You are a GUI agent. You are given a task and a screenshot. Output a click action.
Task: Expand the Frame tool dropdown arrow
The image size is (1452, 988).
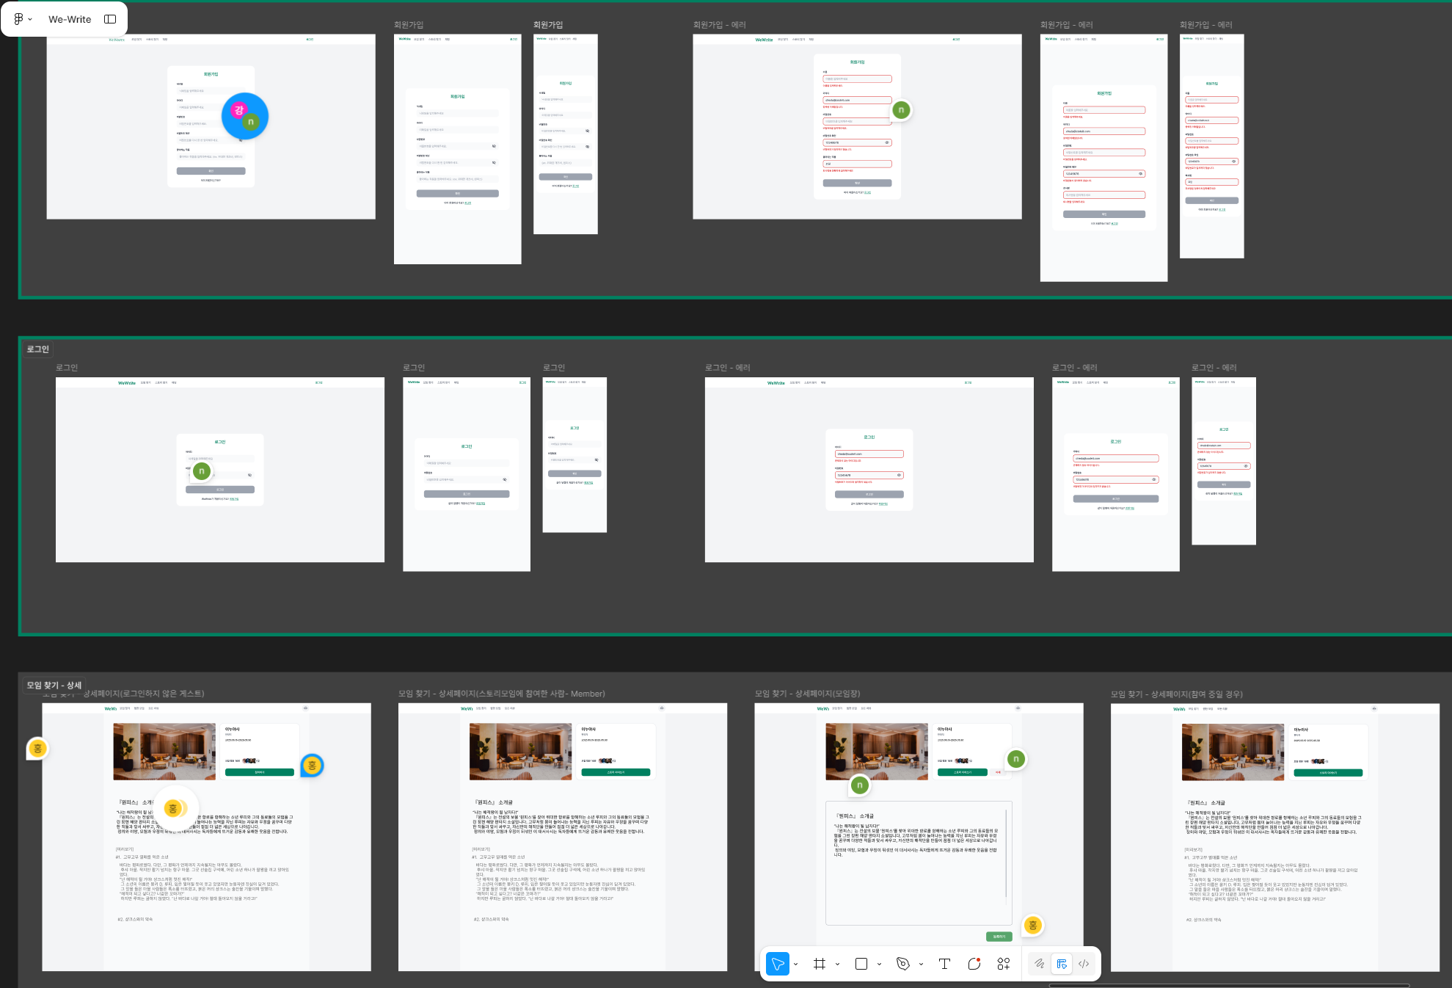click(x=837, y=965)
